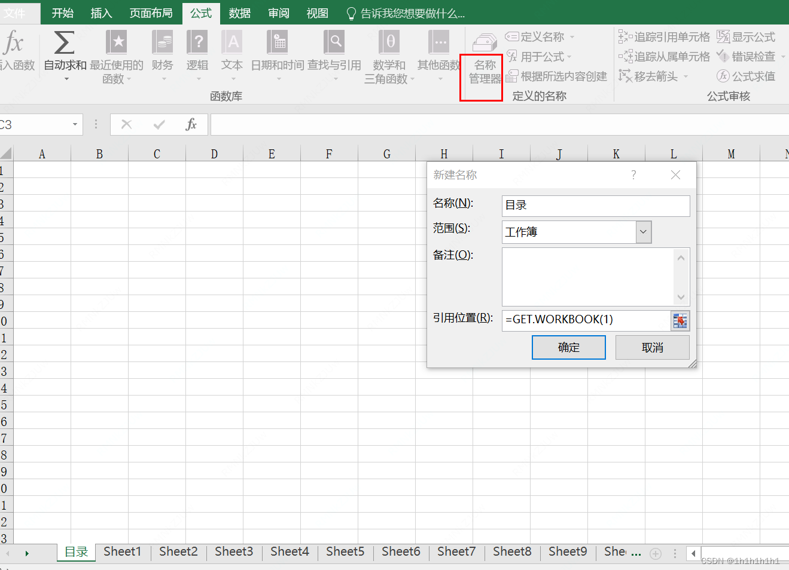This screenshot has width=789, height=570.
Task: Switch to the View (视图) tab
Action: 317,13
